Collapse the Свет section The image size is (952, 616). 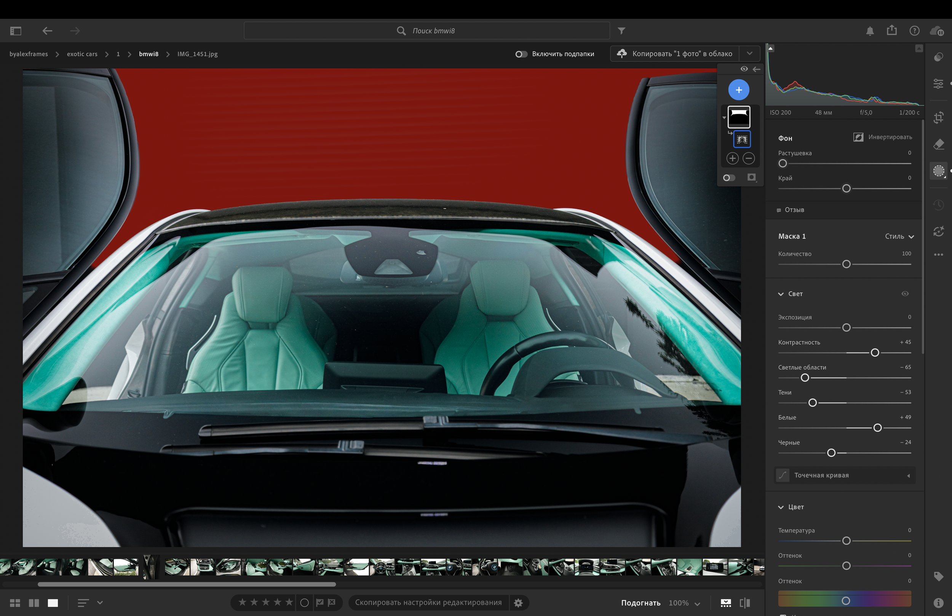[x=780, y=294]
